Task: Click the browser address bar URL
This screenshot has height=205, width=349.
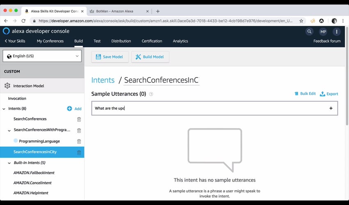Action: click(x=165, y=21)
